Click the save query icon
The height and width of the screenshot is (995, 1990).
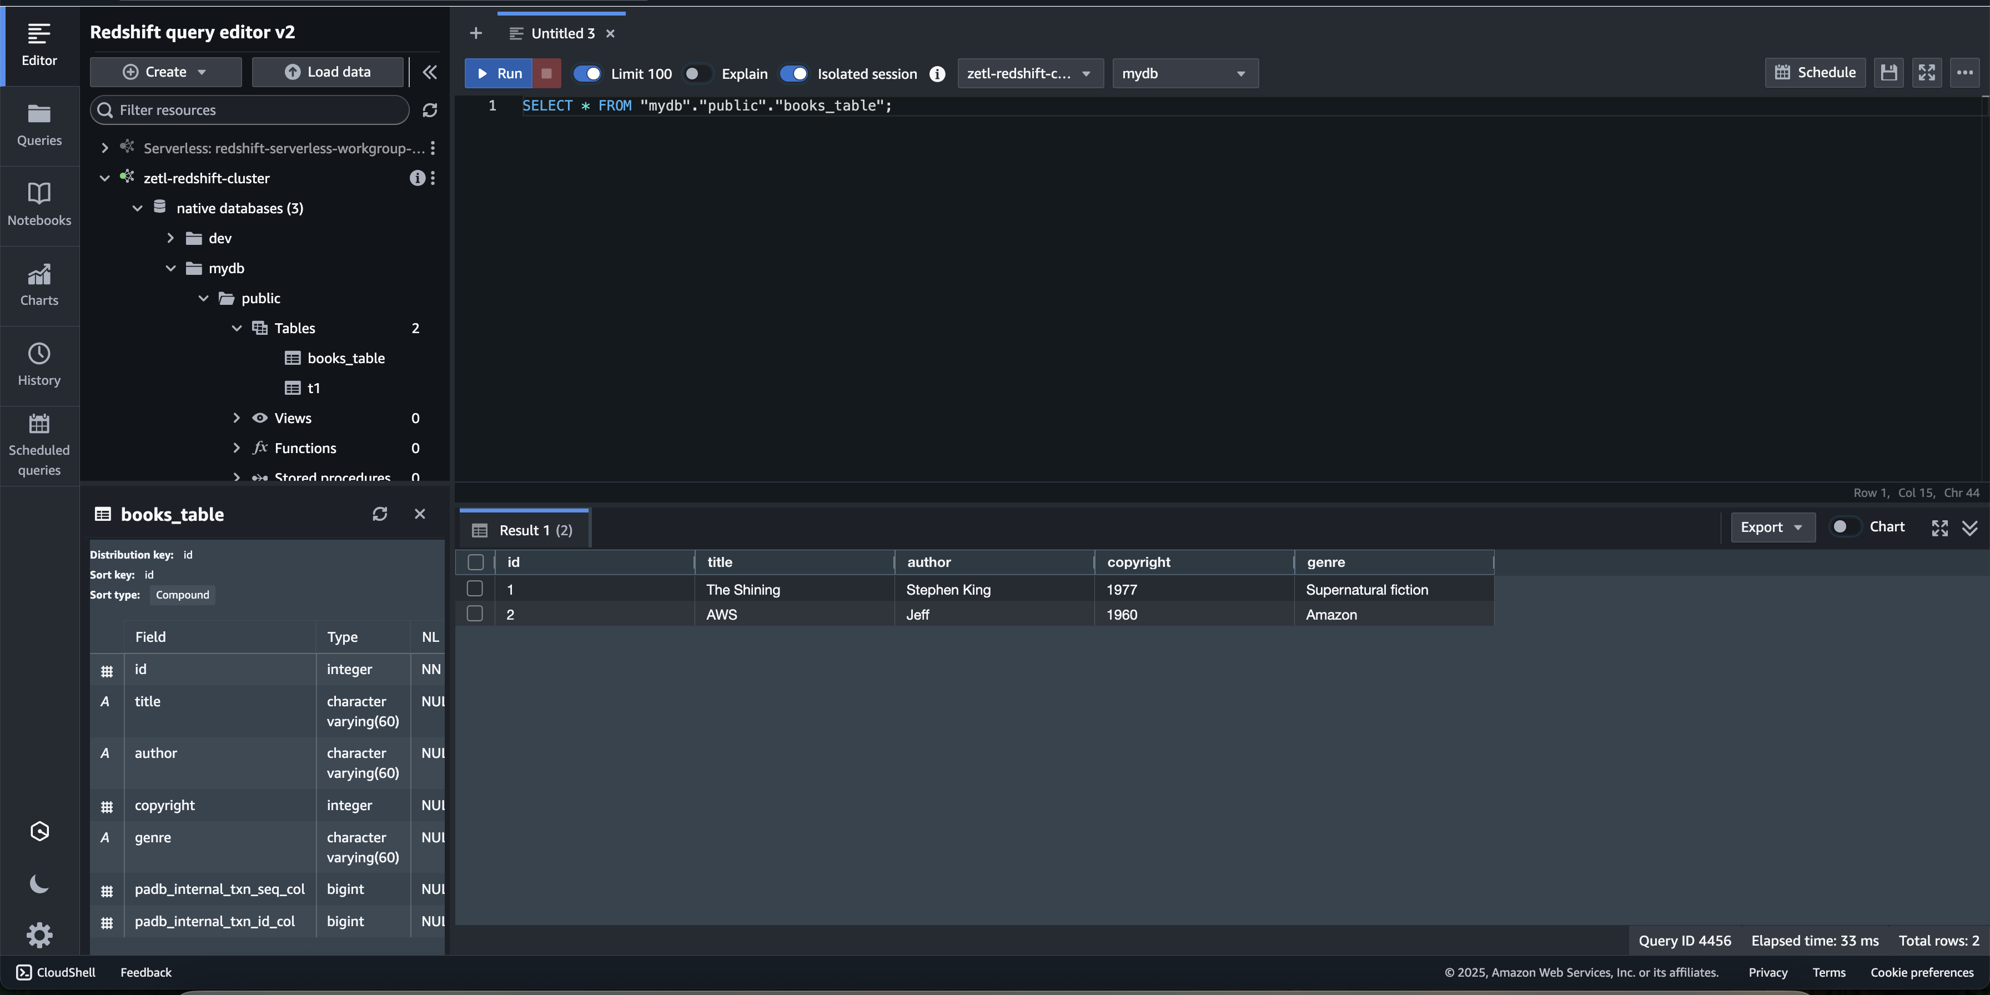1888,73
